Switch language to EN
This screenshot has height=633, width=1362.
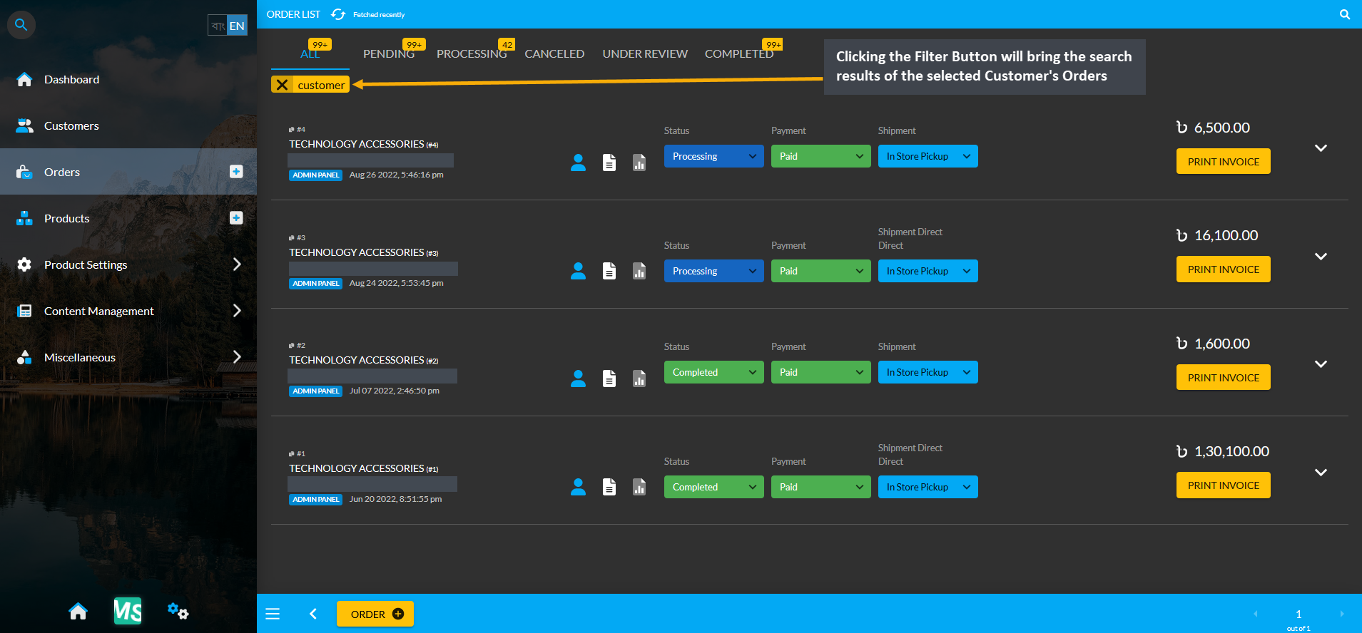tap(237, 26)
